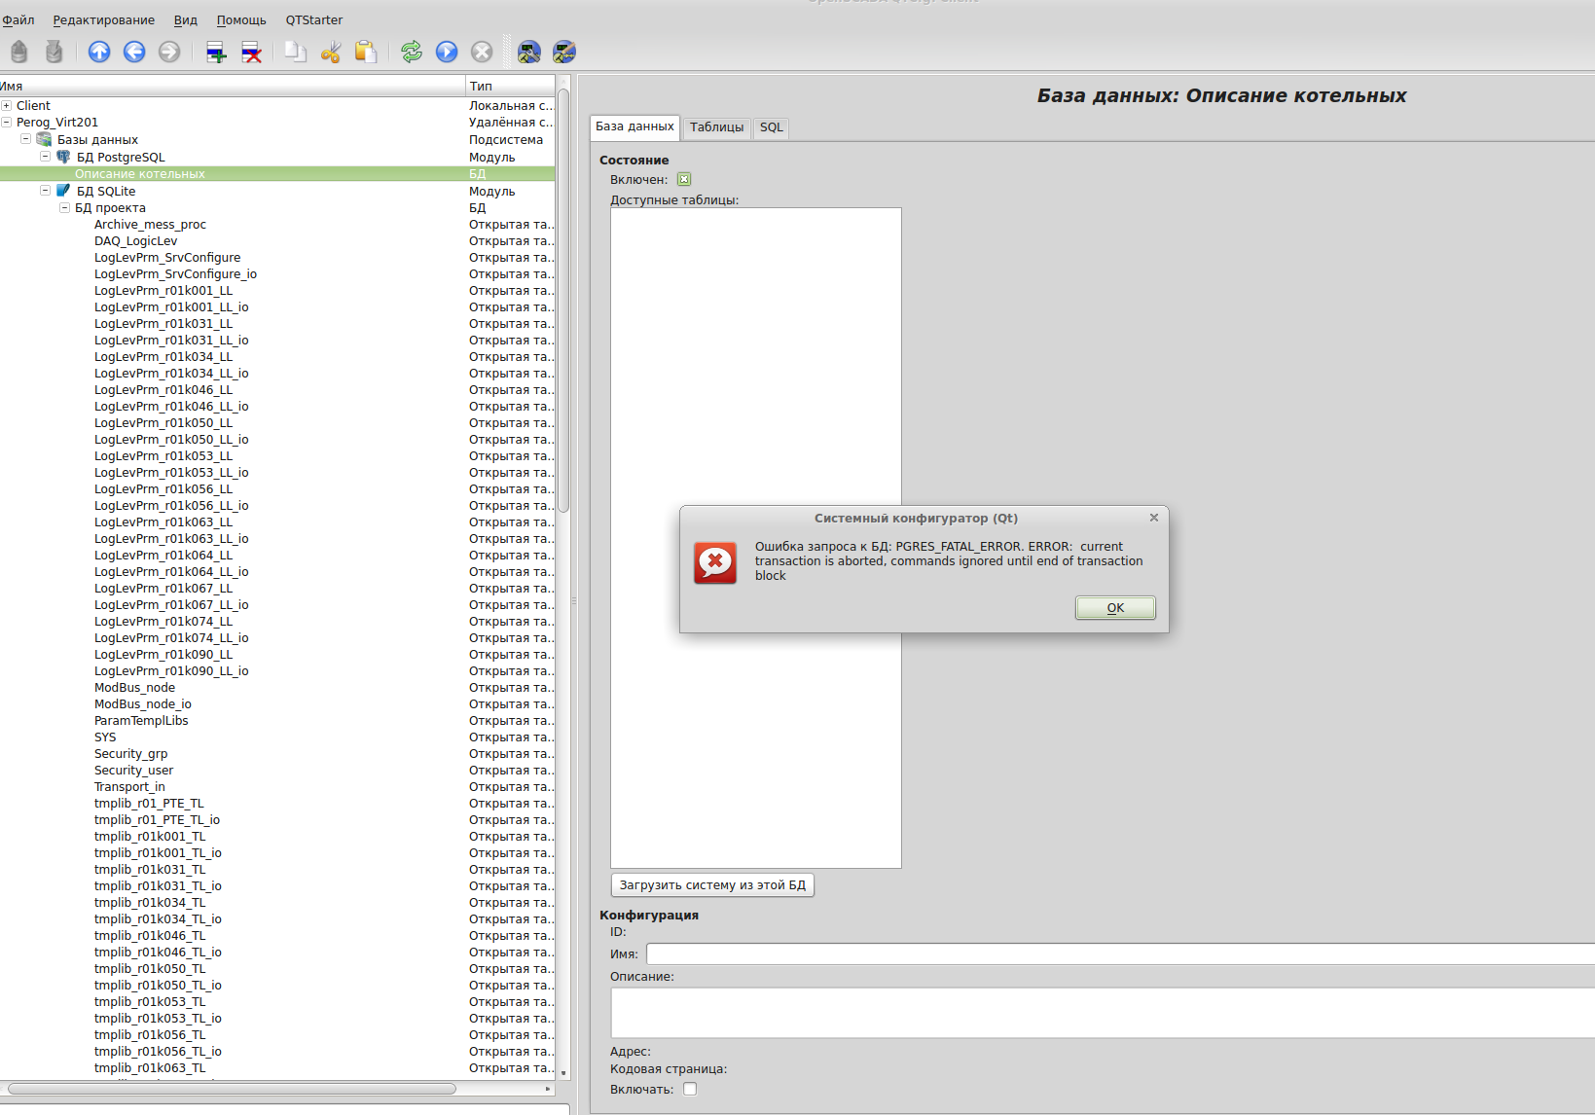Open the SQL tab

[771, 127]
